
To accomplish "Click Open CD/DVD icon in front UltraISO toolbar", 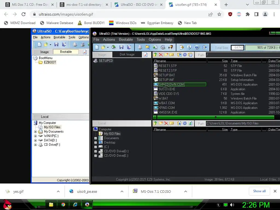I will click(113, 47).
